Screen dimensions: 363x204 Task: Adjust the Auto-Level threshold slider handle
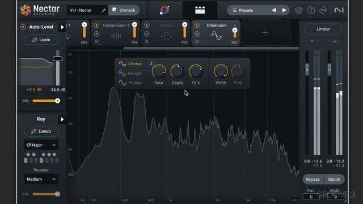tap(58, 58)
